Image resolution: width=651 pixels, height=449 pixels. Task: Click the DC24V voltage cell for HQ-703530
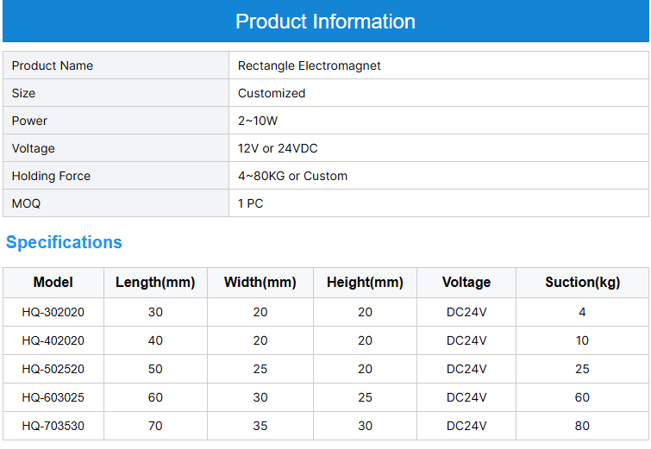click(x=466, y=426)
